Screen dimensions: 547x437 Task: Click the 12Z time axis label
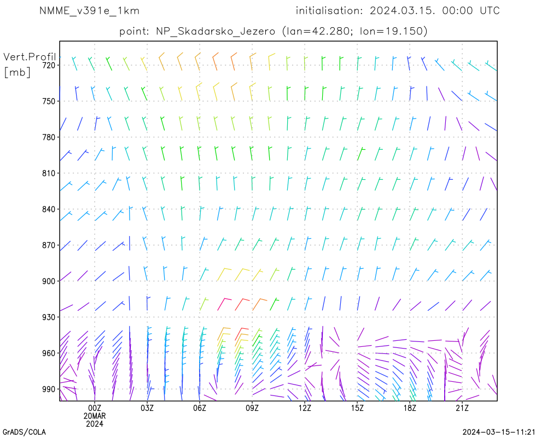[x=305, y=408]
